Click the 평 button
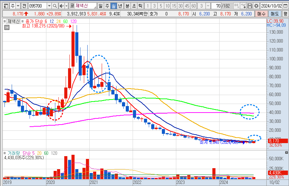The width and height of the screenshot is (289, 186). pos(285,14)
